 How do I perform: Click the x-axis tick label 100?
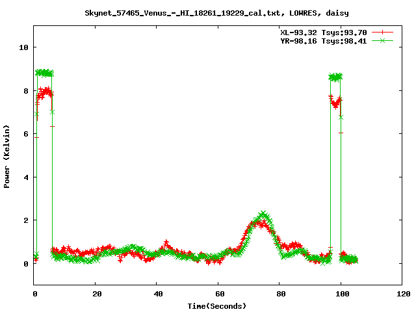click(343, 294)
